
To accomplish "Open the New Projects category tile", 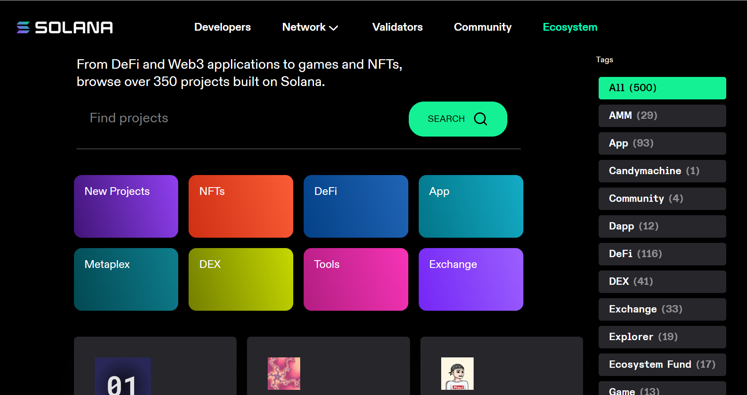I will click(x=126, y=206).
